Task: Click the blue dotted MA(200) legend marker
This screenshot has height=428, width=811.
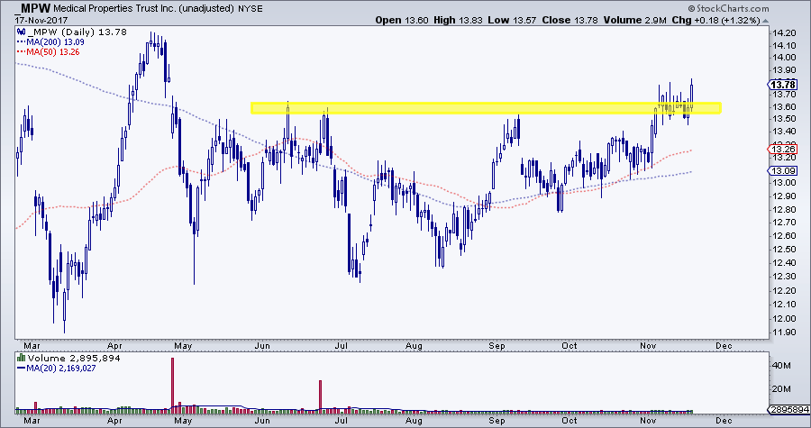Action: tap(21, 41)
